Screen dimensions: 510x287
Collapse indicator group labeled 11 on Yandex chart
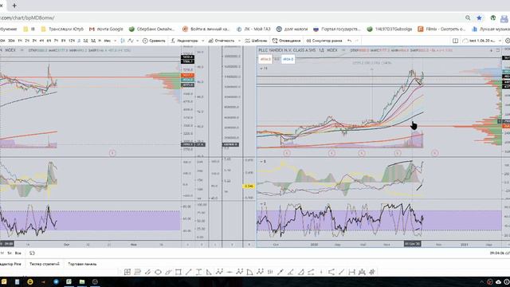point(261,69)
